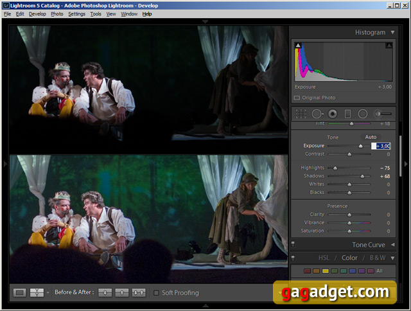Click the Saturation slider handle
The width and height of the screenshot is (411, 311).
349,231
